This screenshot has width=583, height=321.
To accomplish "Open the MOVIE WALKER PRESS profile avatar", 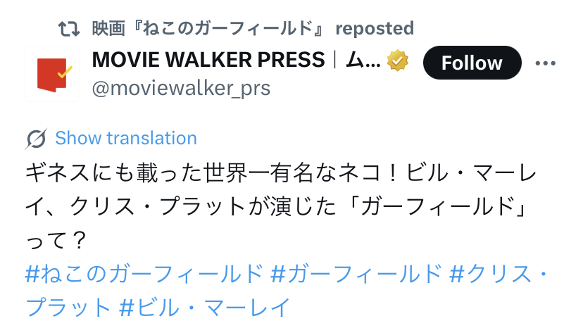I will click(52, 74).
